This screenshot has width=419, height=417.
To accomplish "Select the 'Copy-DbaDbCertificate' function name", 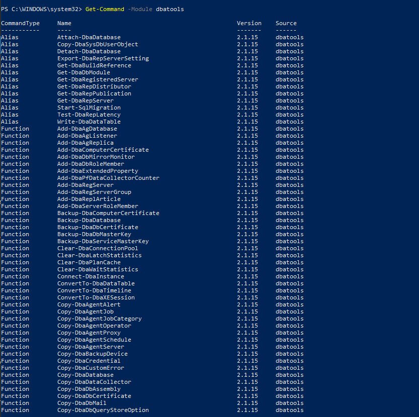I will pos(95,396).
